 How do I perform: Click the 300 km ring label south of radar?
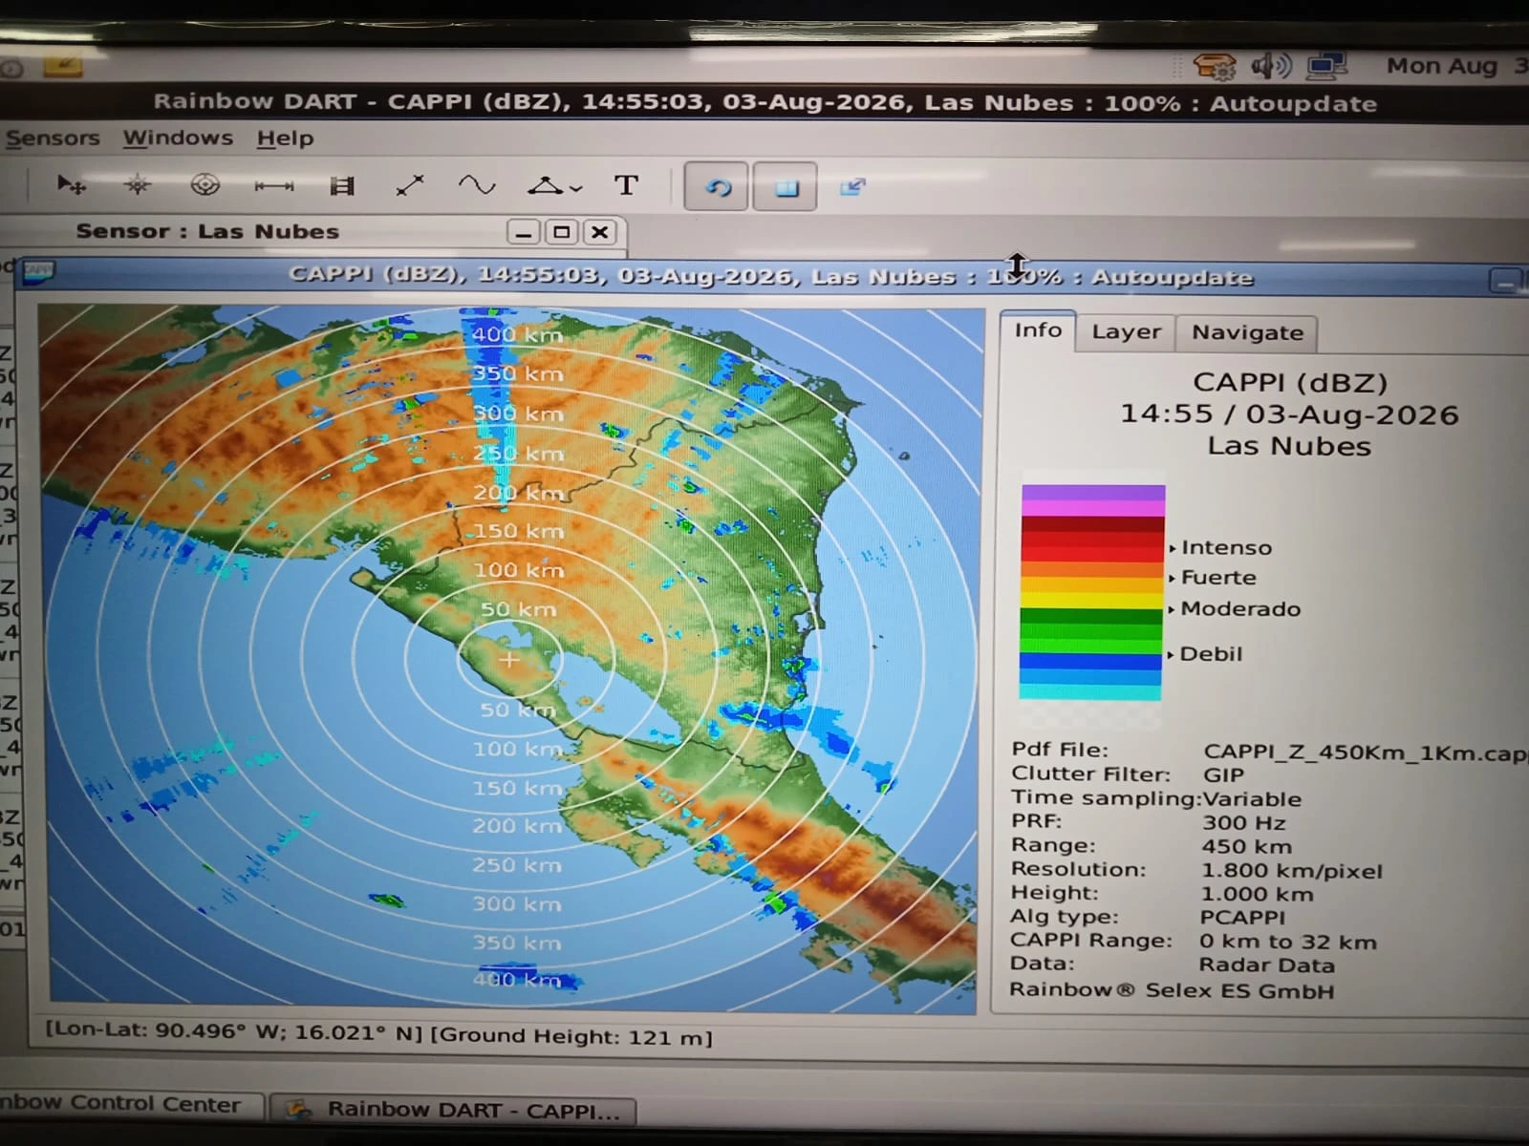[x=517, y=903]
